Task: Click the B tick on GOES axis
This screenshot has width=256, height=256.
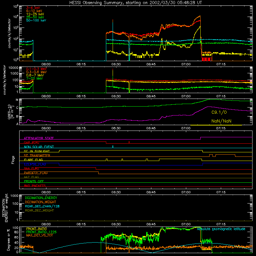Action: 17,116
